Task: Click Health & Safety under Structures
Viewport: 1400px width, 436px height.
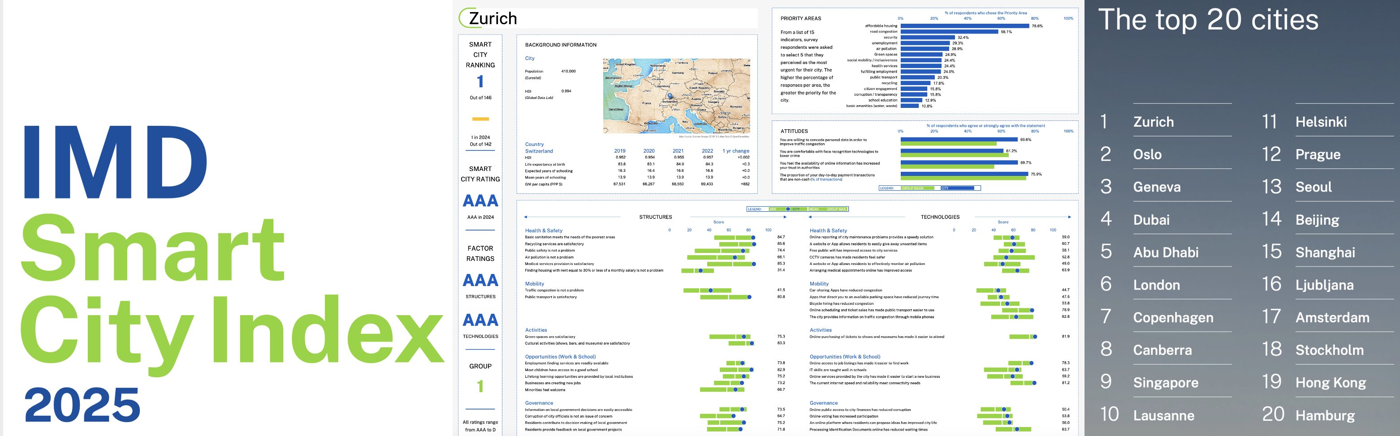Action: point(544,231)
